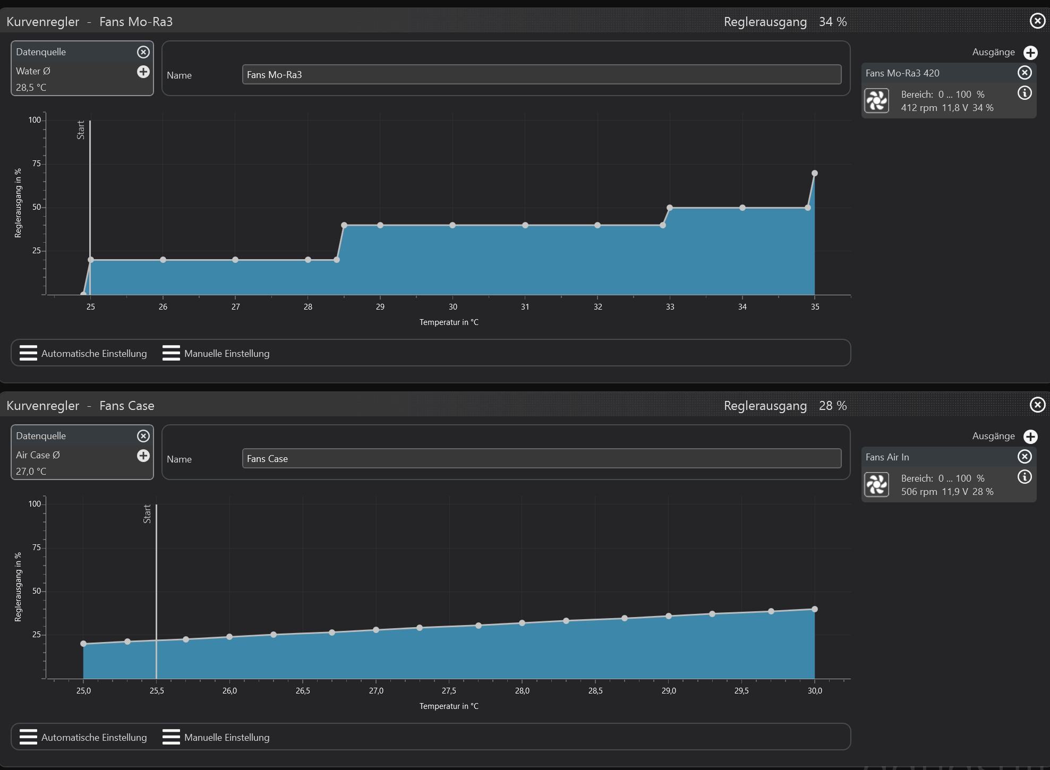
Task: Click the Kurvenregler - Fans Mo-Ra3 title
Action: pyautogui.click(x=89, y=22)
